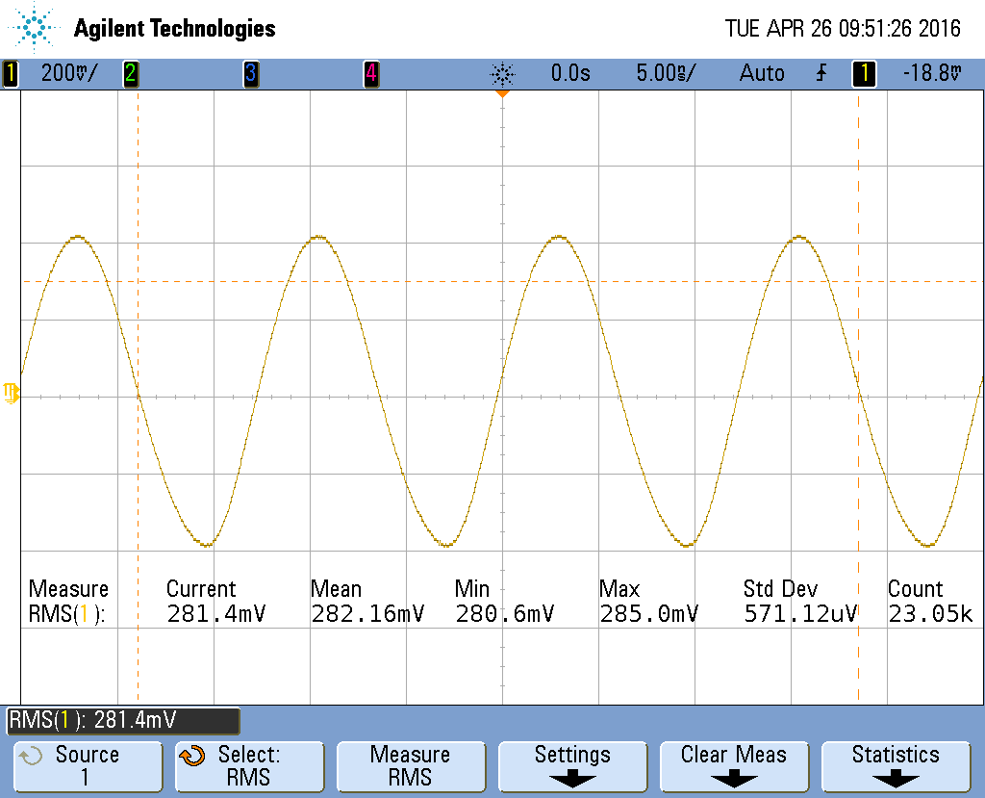
Task: Select channel 4 indicator in status bar
Action: [371, 73]
